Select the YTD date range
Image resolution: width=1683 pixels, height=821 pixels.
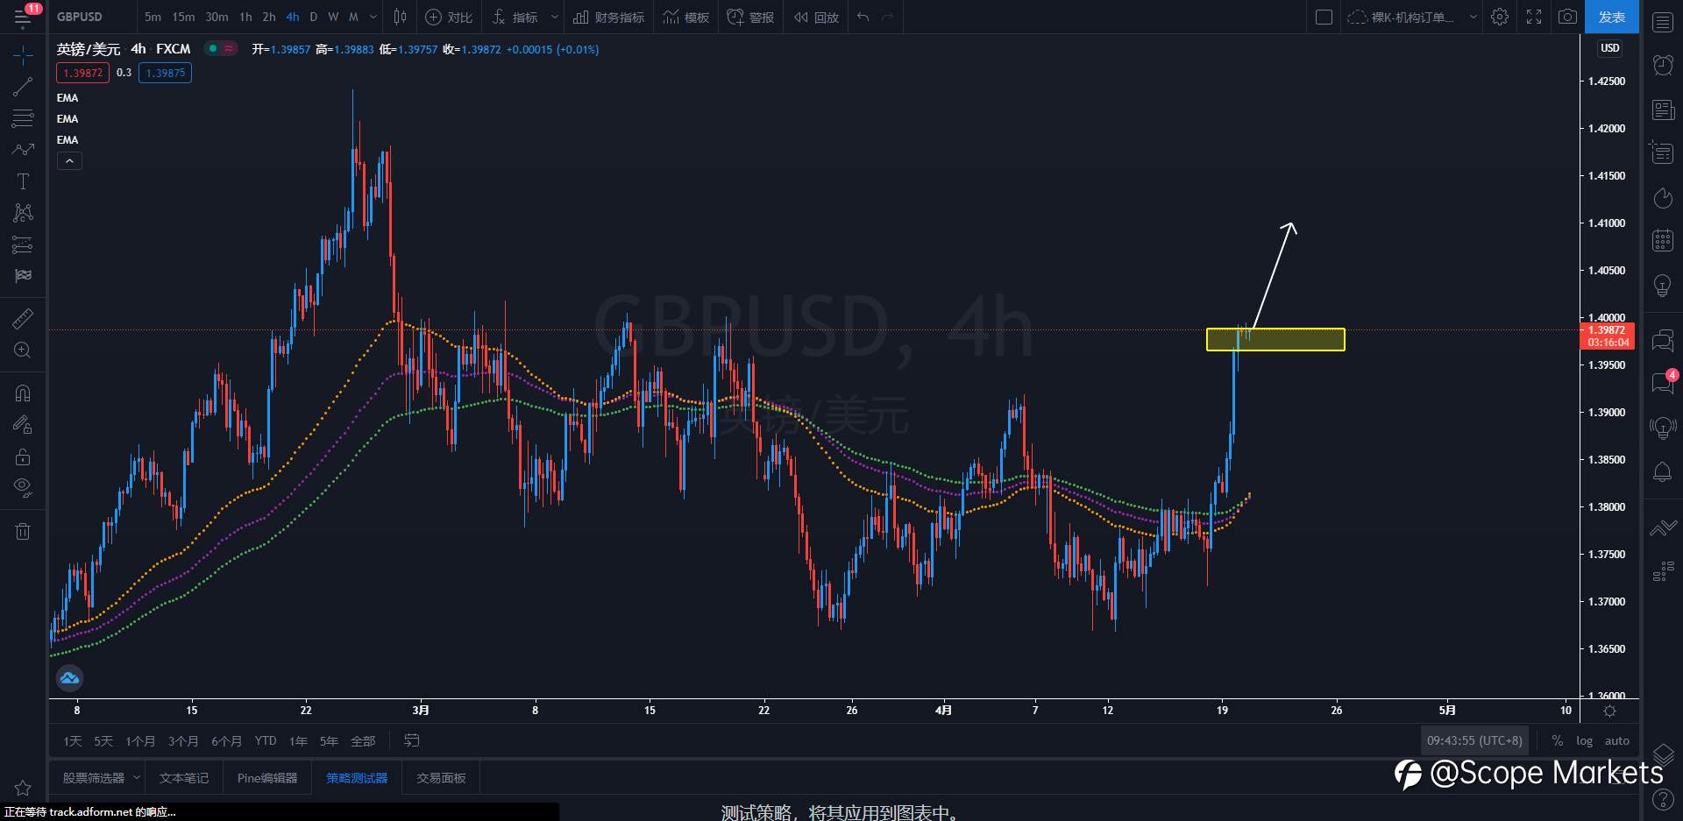tap(266, 741)
